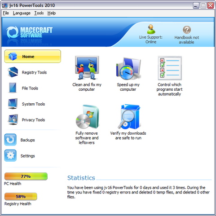The height and width of the screenshot is (216, 216).
Task: Open the File menu
Action: click(x=6, y=13)
